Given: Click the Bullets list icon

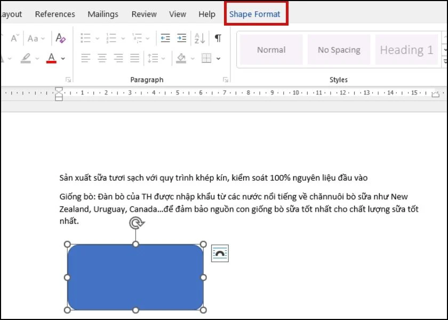Looking at the screenshot, I should click(85, 38).
